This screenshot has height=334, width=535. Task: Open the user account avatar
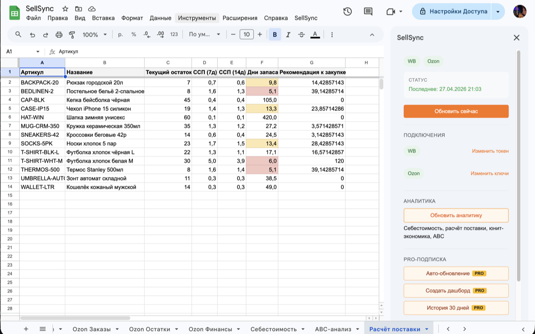pyautogui.click(x=520, y=12)
